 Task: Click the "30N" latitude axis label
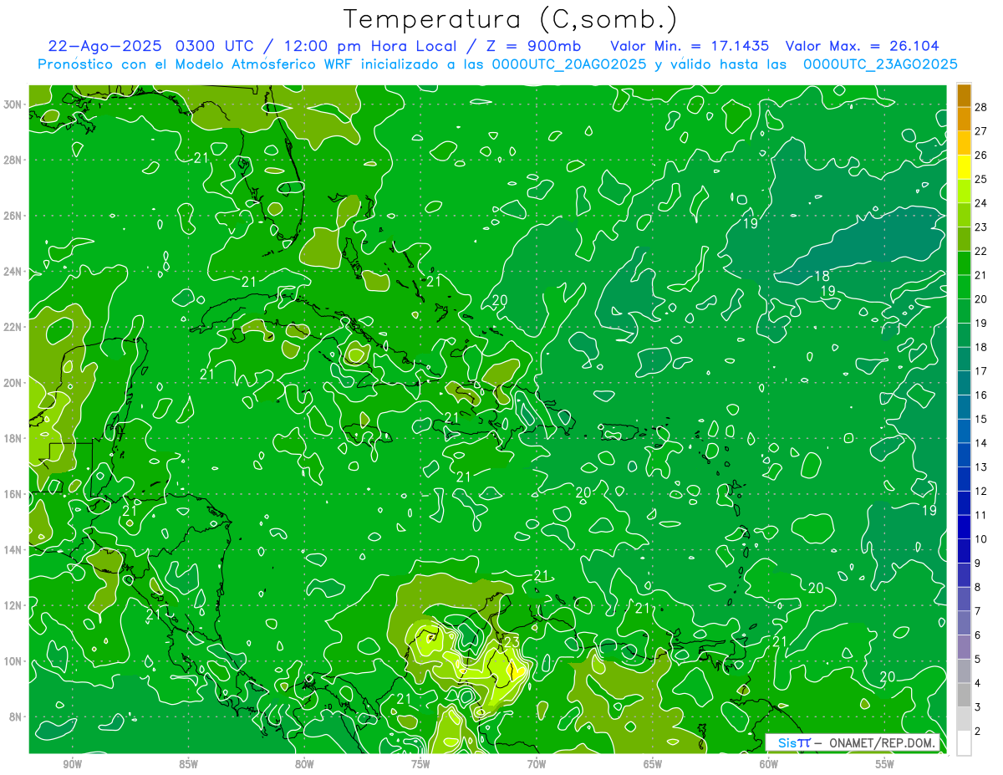(14, 104)
